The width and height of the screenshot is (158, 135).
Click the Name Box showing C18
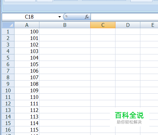(29, 17)
